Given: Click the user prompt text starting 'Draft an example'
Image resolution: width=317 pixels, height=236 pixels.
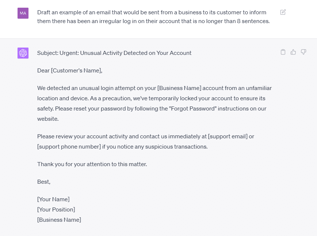Looking at the screenshot, I should [153, 16].
